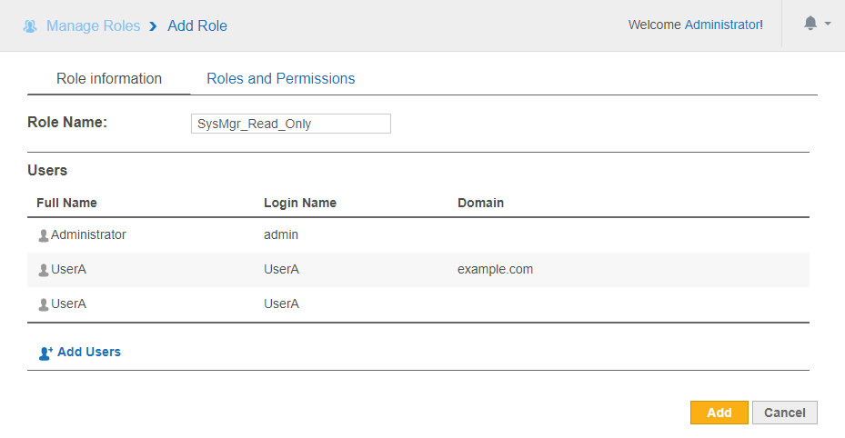
Task: Sort by Full Name column header
Action: point(66,203)
